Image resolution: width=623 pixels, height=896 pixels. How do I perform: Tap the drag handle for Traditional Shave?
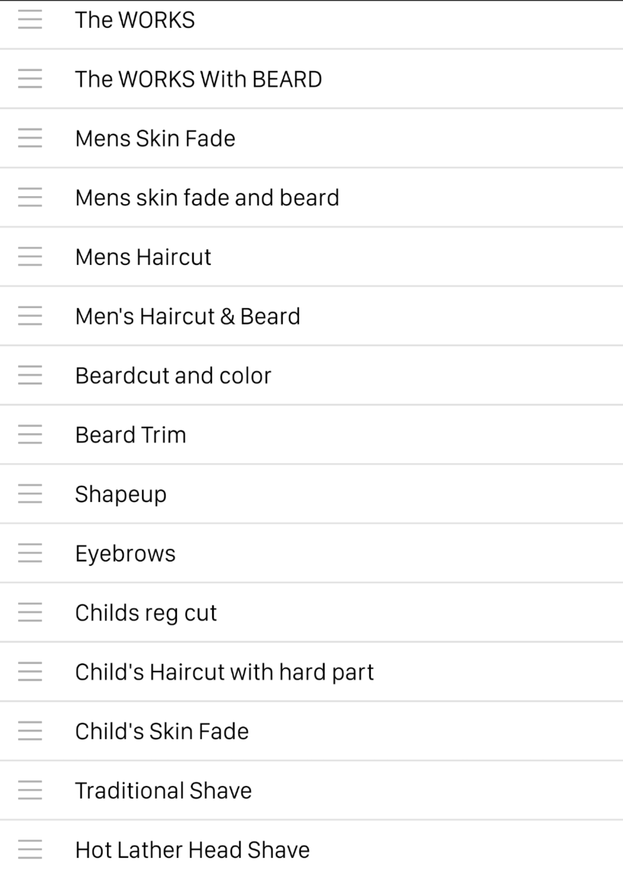[30, 790]
